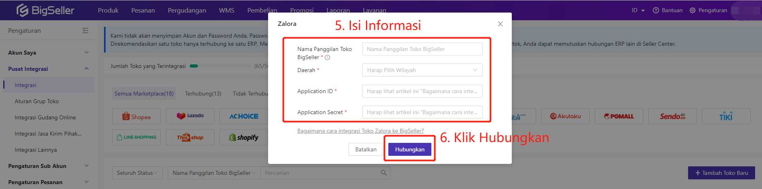Select the Shopify marketplace card
762x189 pixels.
click(244, 137)
